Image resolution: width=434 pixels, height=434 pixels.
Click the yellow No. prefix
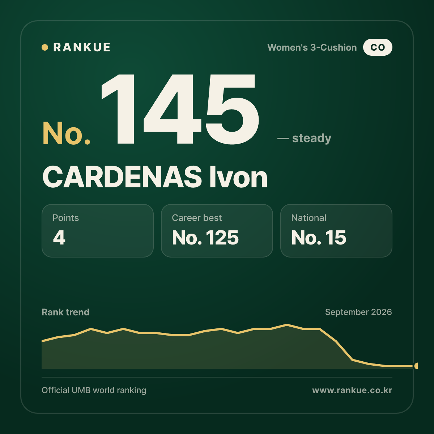tap(67, 133)
